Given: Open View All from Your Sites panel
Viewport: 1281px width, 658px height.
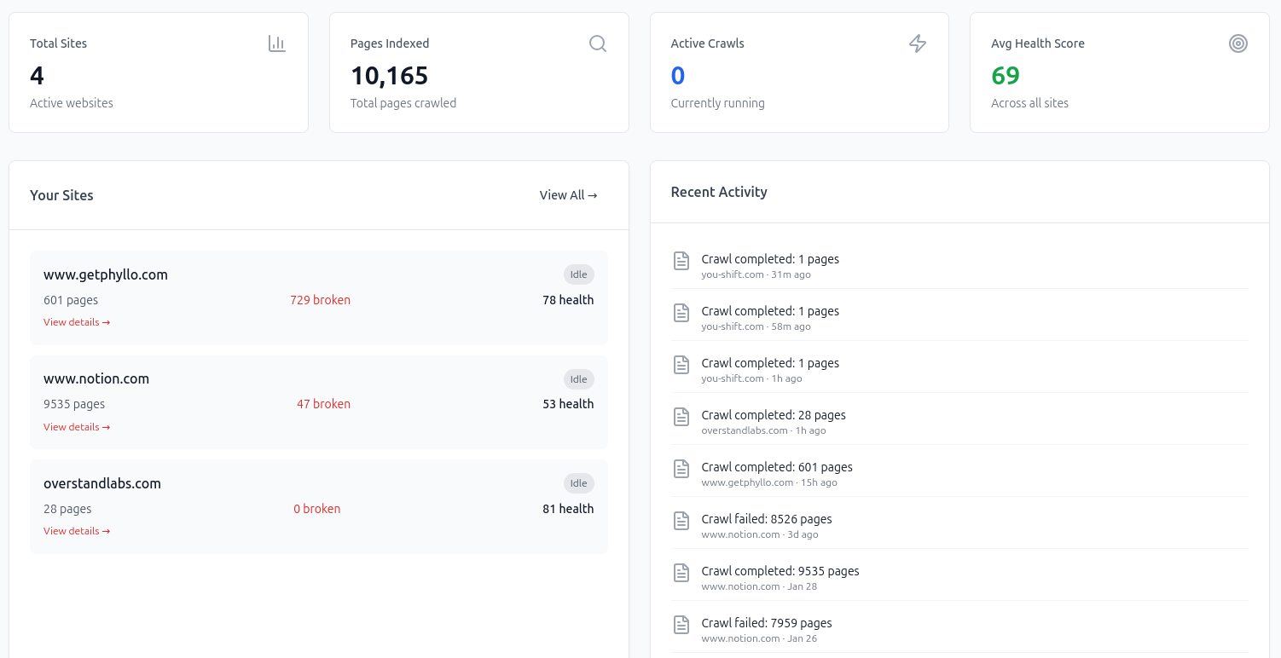Looking at the screenshot, I should coord(568,194).
